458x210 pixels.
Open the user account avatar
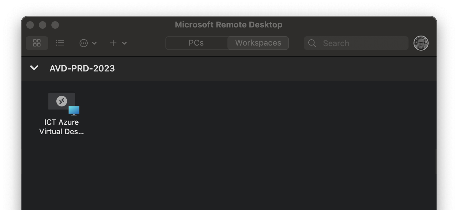(421, 43)
